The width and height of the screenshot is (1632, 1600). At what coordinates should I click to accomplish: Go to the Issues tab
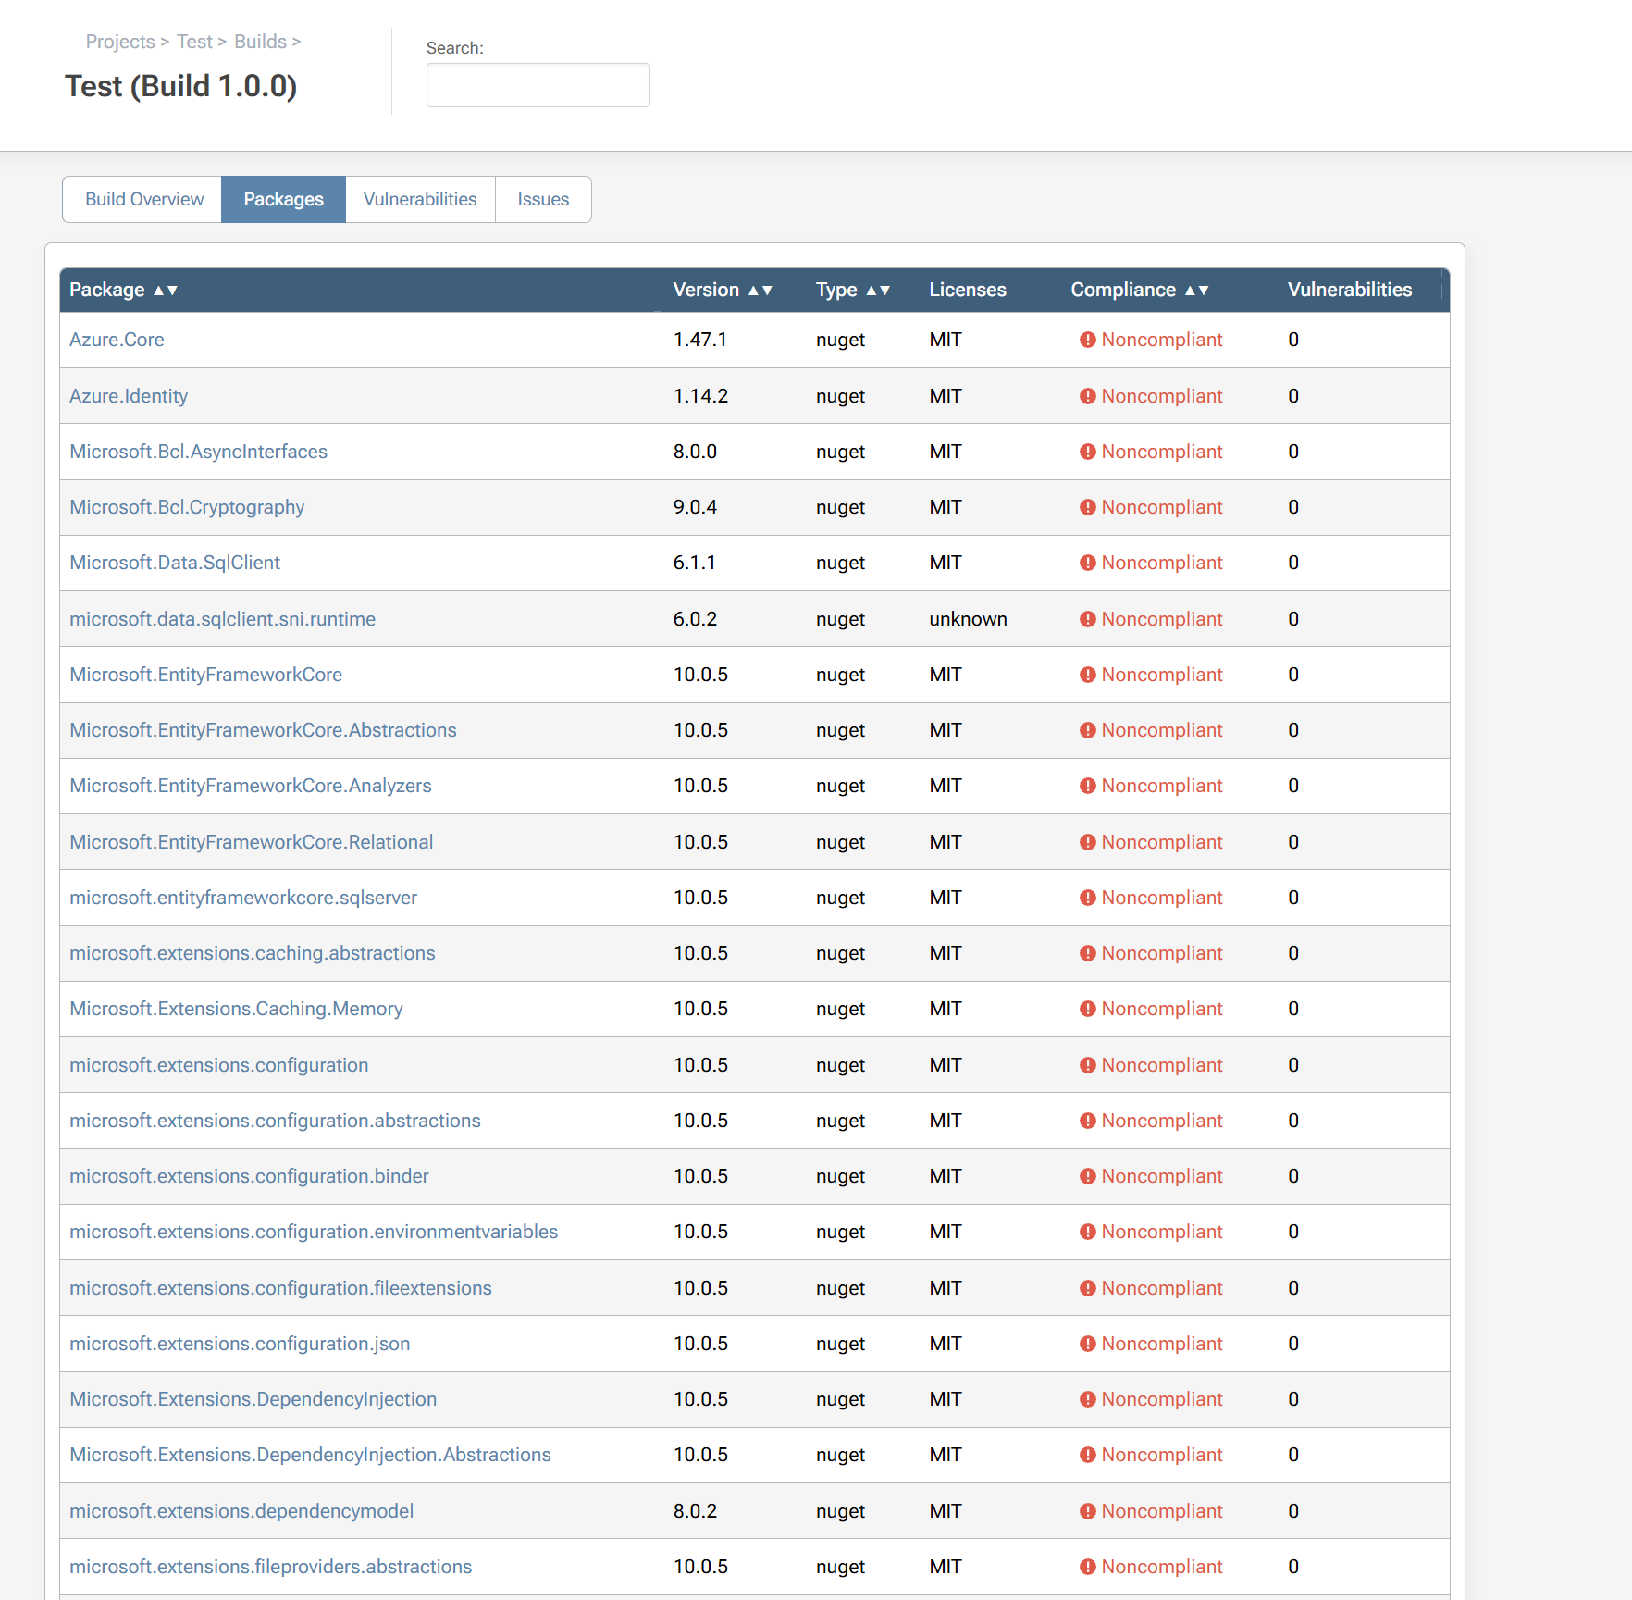tap(543, 199)
